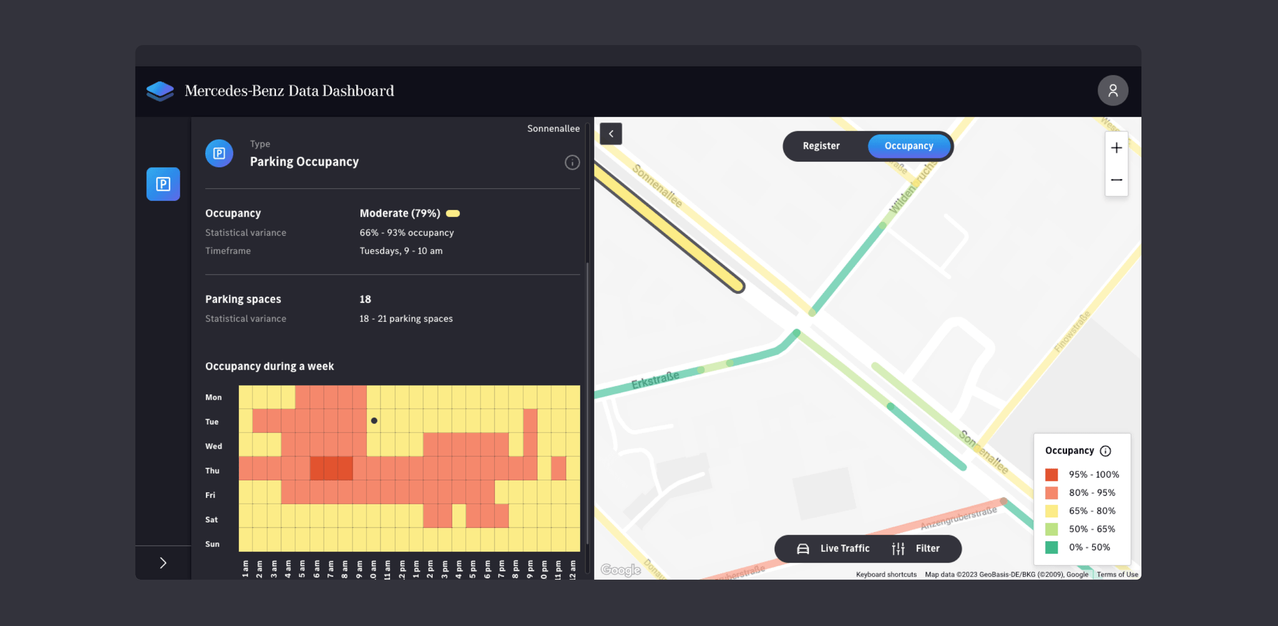Open the Parking Occupancy info icon

572,163
